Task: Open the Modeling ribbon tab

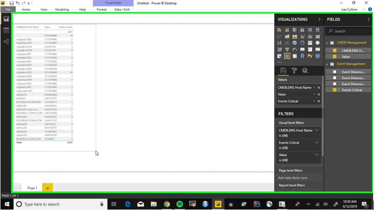Action: click(62, 10)
